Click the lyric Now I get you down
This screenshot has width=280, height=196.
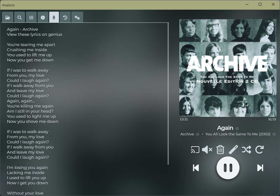[x=28, y=183]
